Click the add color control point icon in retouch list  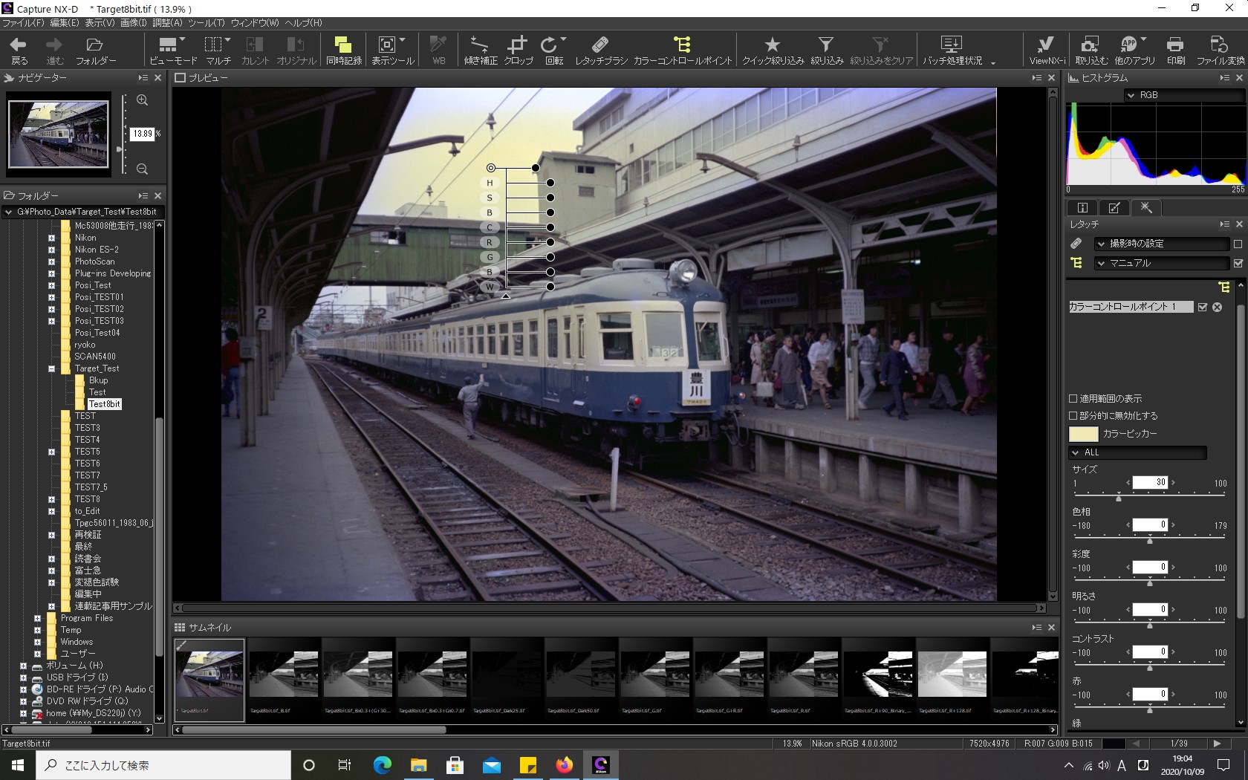(1224, 287)
